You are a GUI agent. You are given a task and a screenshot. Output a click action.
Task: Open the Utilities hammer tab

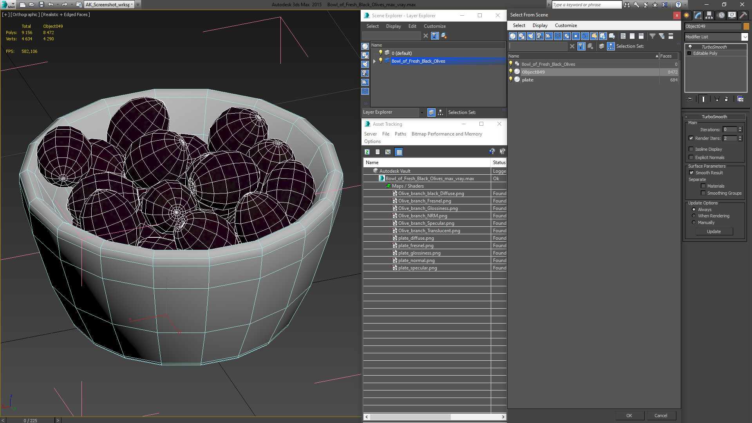click(743, 15)
